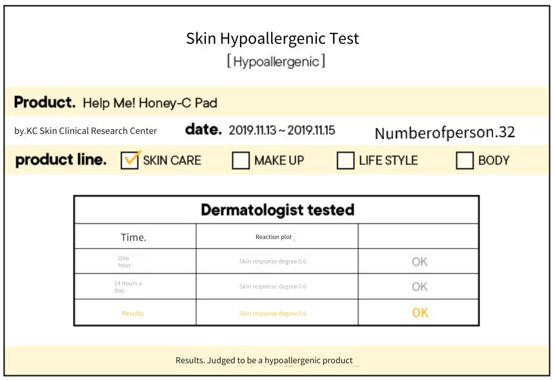Click the 'Dermatologist tested' table header
This screenshot has height=380, width=555.
click(x=277, y=210)
